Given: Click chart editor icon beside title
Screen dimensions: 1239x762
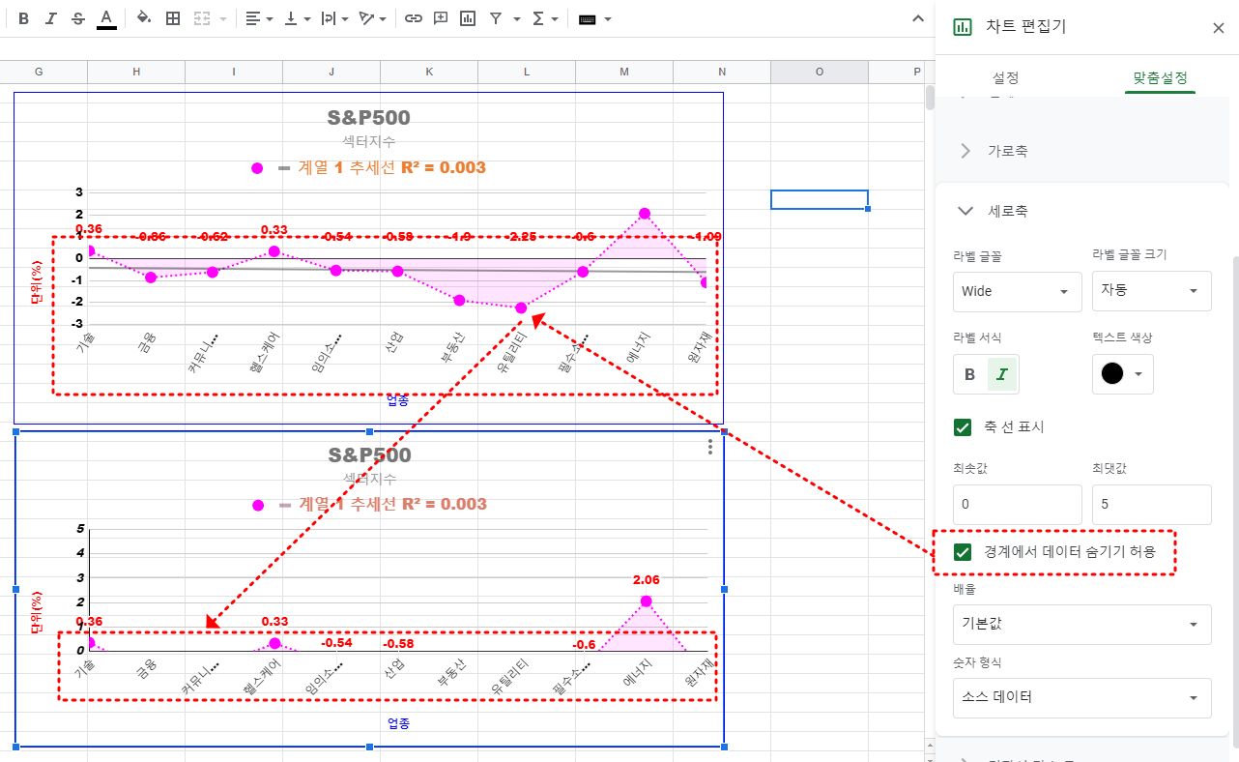Looking at the screenshot, I should point(963,27).
